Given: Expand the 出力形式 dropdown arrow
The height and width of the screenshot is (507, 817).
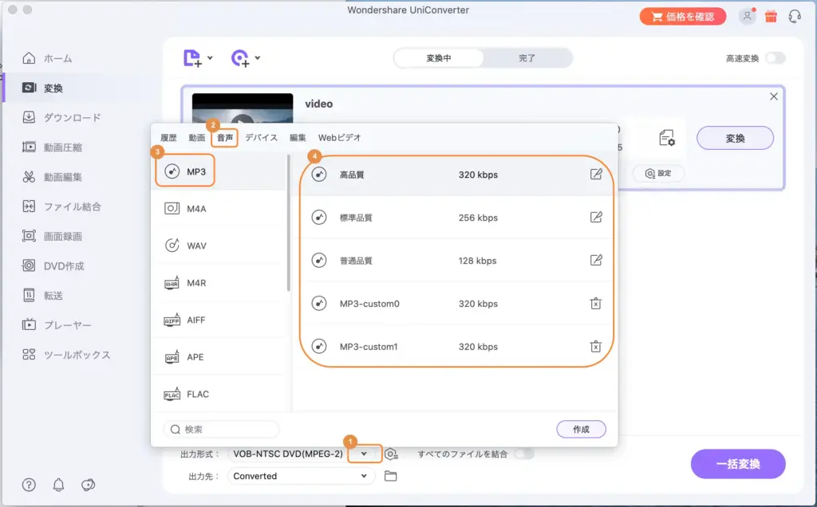Looking at the screenshot, I should [x=365, y=454].
